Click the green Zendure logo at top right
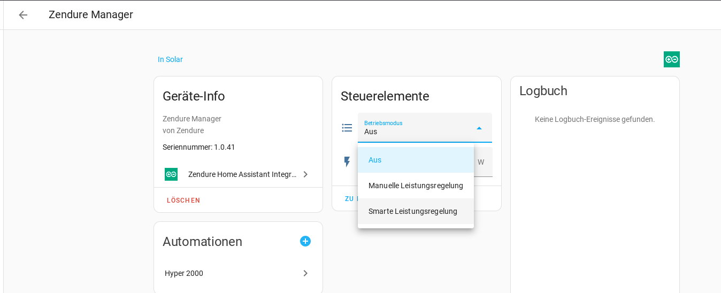721x293 pixels. (x=672, y=59)
